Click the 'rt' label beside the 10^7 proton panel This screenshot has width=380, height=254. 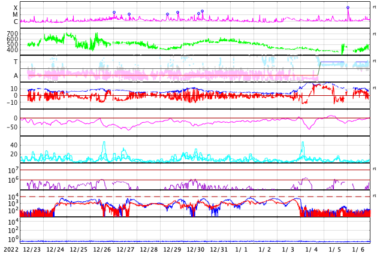pos(374,169)
